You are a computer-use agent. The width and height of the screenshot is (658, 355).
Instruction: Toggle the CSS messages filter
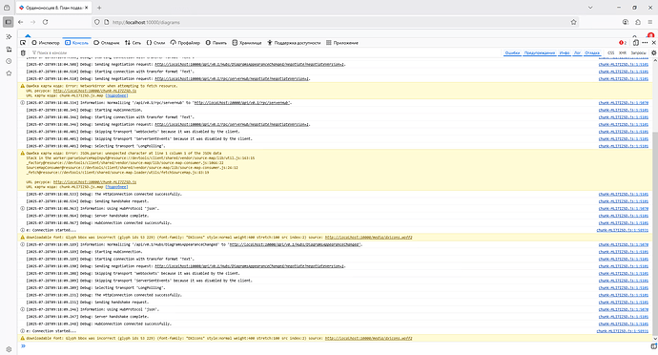610,52
